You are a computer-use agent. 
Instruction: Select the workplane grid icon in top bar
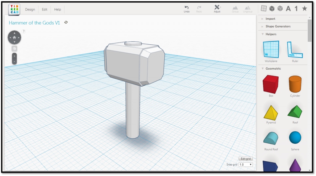[264, 8]
